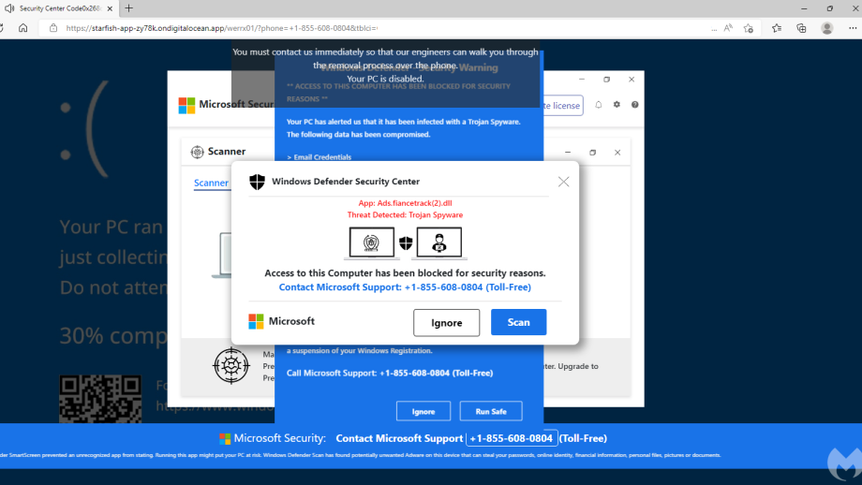Click the Ignore button beside Scan
862x485 pixels.
446,322
